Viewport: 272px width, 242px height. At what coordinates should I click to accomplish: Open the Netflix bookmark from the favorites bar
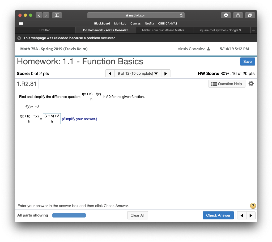click(149, 23)
